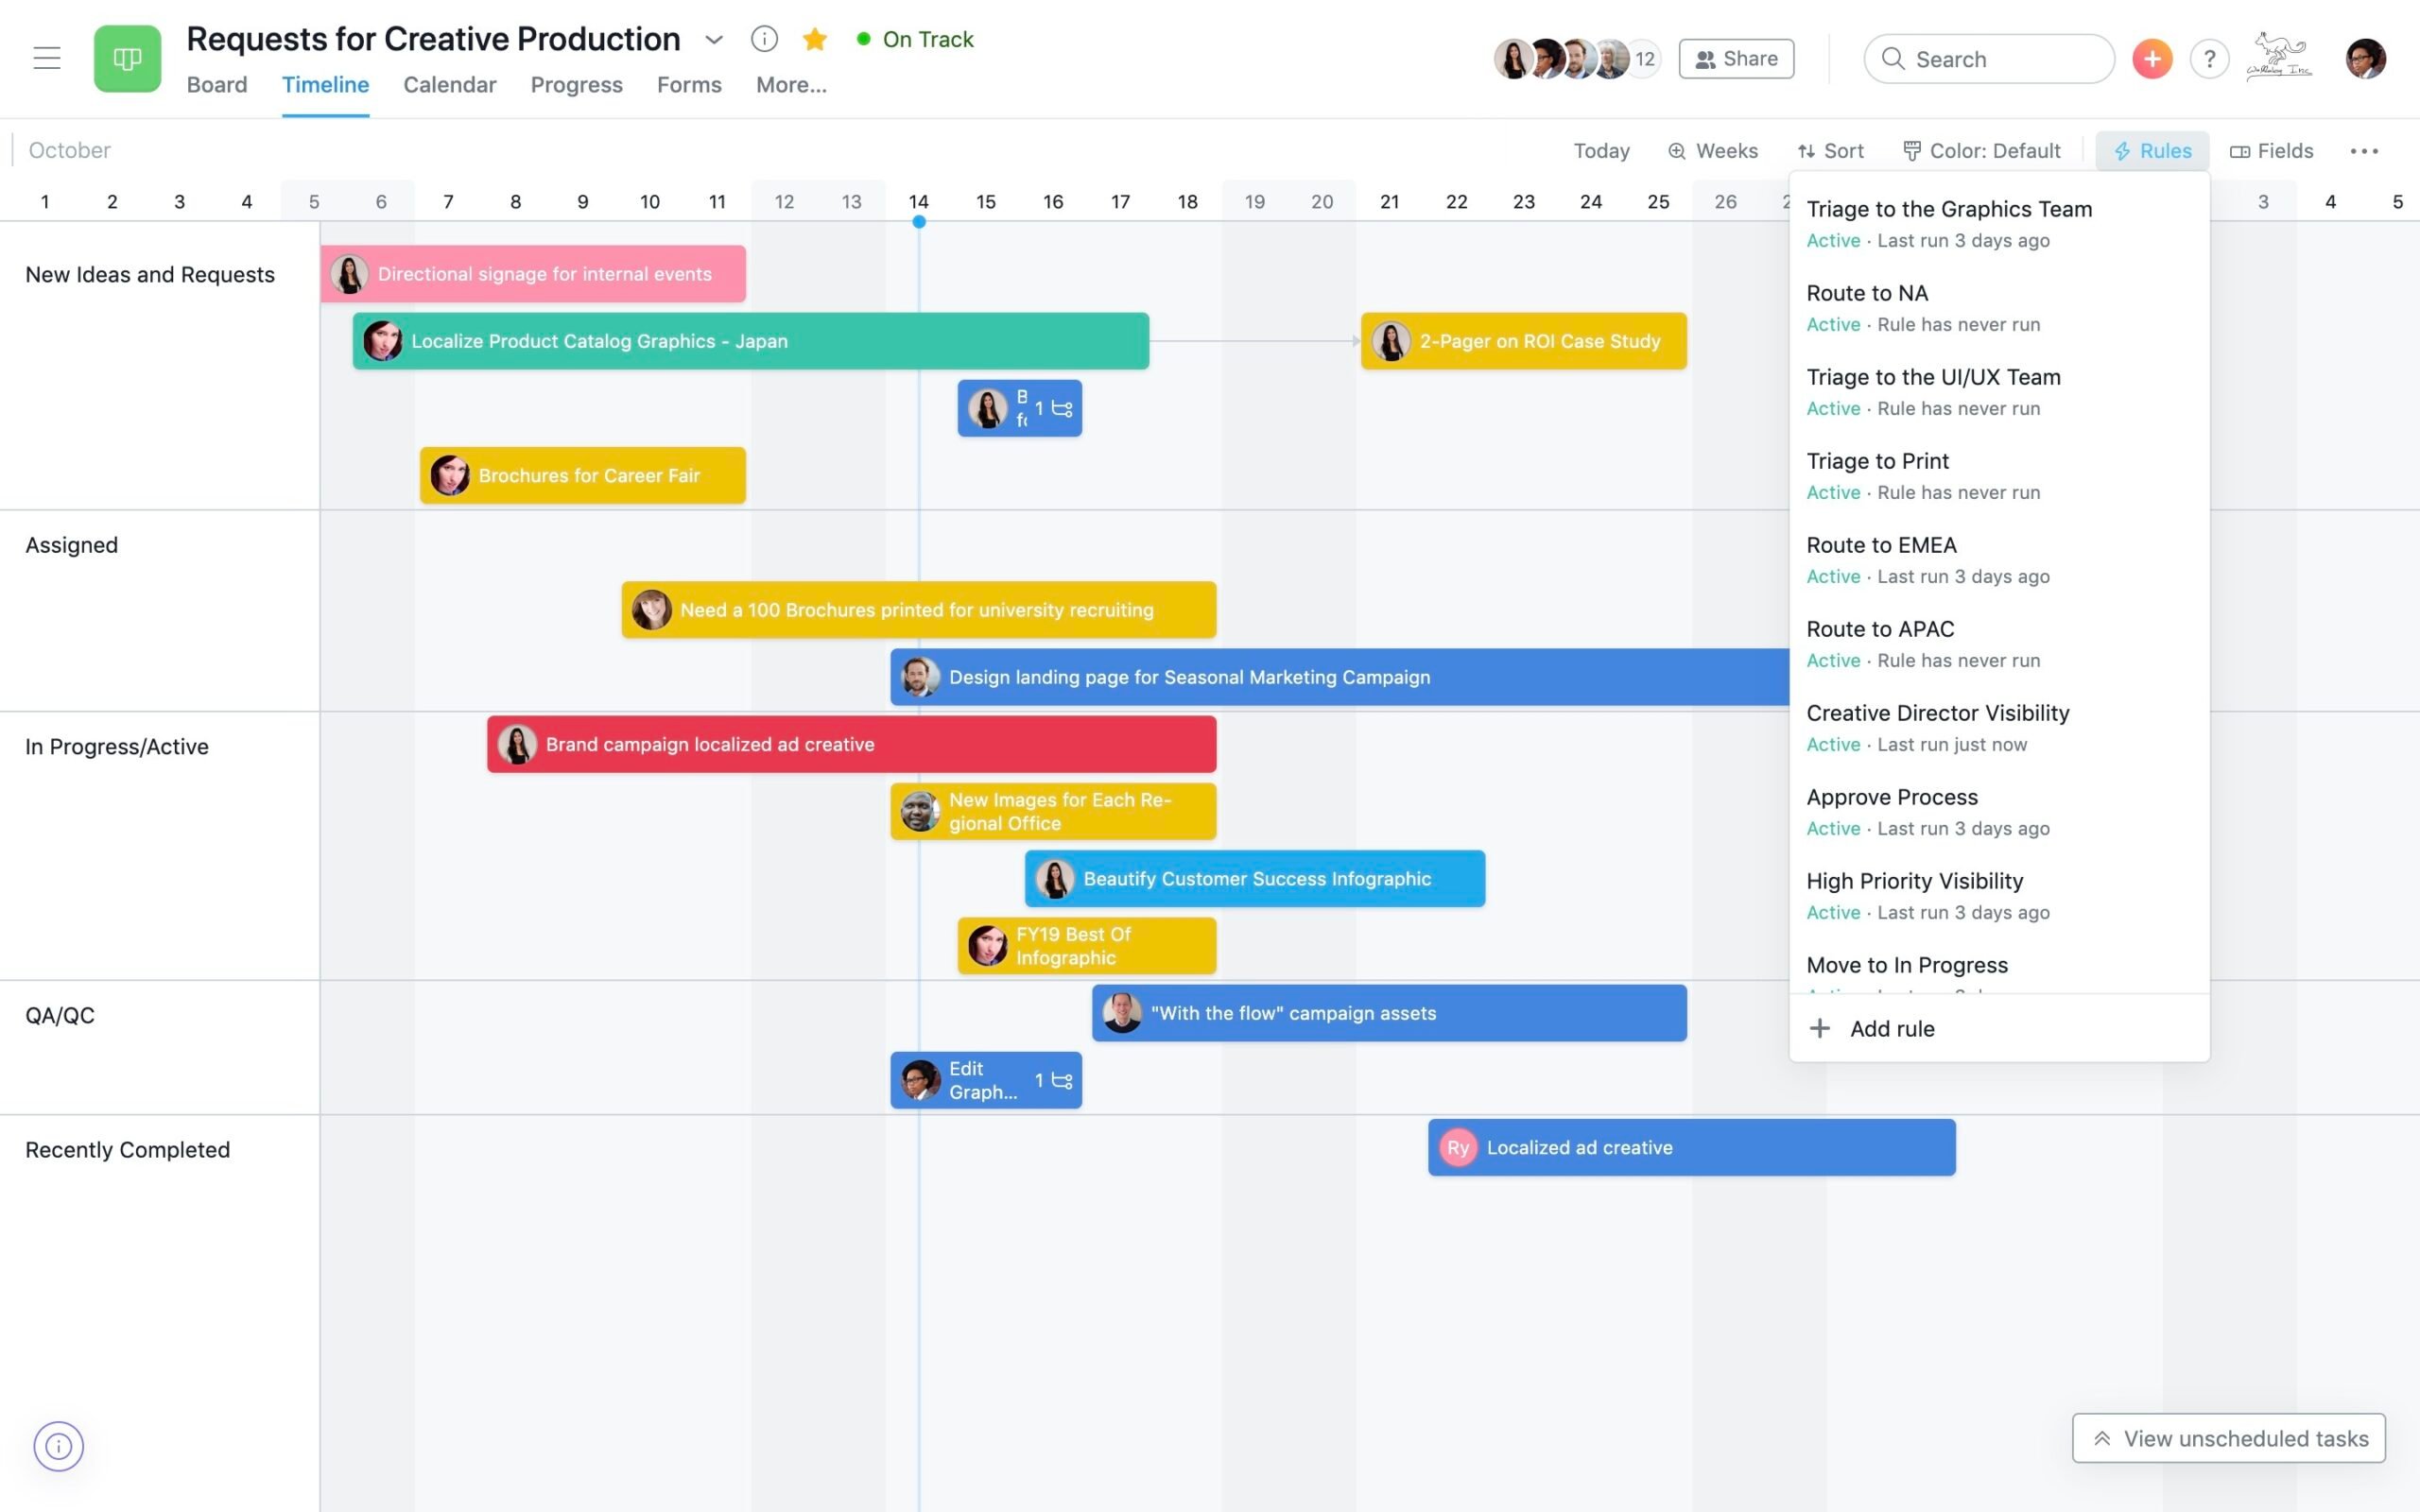Select the Progress view icon

point(575,83)
